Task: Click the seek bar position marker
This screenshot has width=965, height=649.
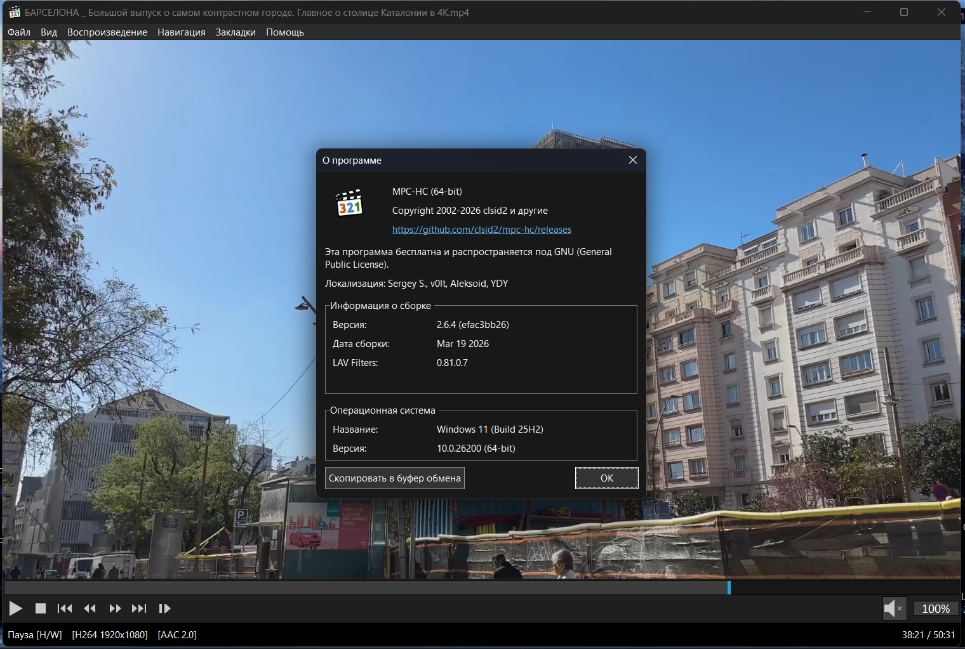Action: (x=729, y=588)
